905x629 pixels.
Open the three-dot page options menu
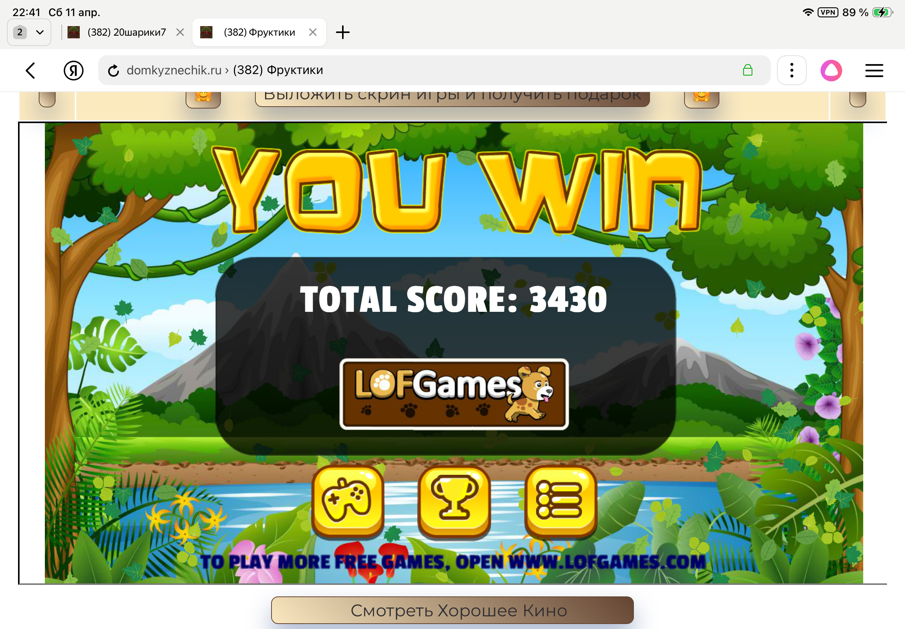tap(791, 71)
